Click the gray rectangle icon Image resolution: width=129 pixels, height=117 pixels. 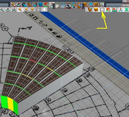coord(102,10)
